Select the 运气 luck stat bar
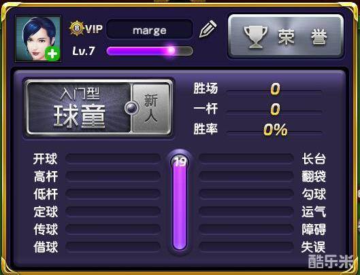Screen dimensions: 360x275 [x=246, y=212]
